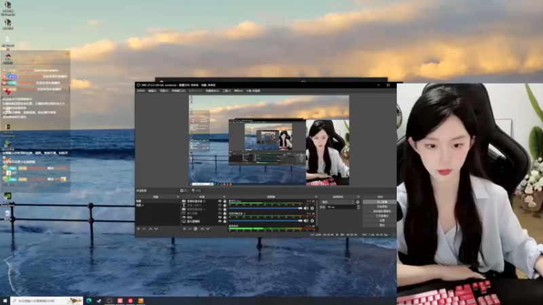543x305 pixels.
Task: Pop out the Scene Transitions dock via its header icon
Action: (x=358, y=197)
